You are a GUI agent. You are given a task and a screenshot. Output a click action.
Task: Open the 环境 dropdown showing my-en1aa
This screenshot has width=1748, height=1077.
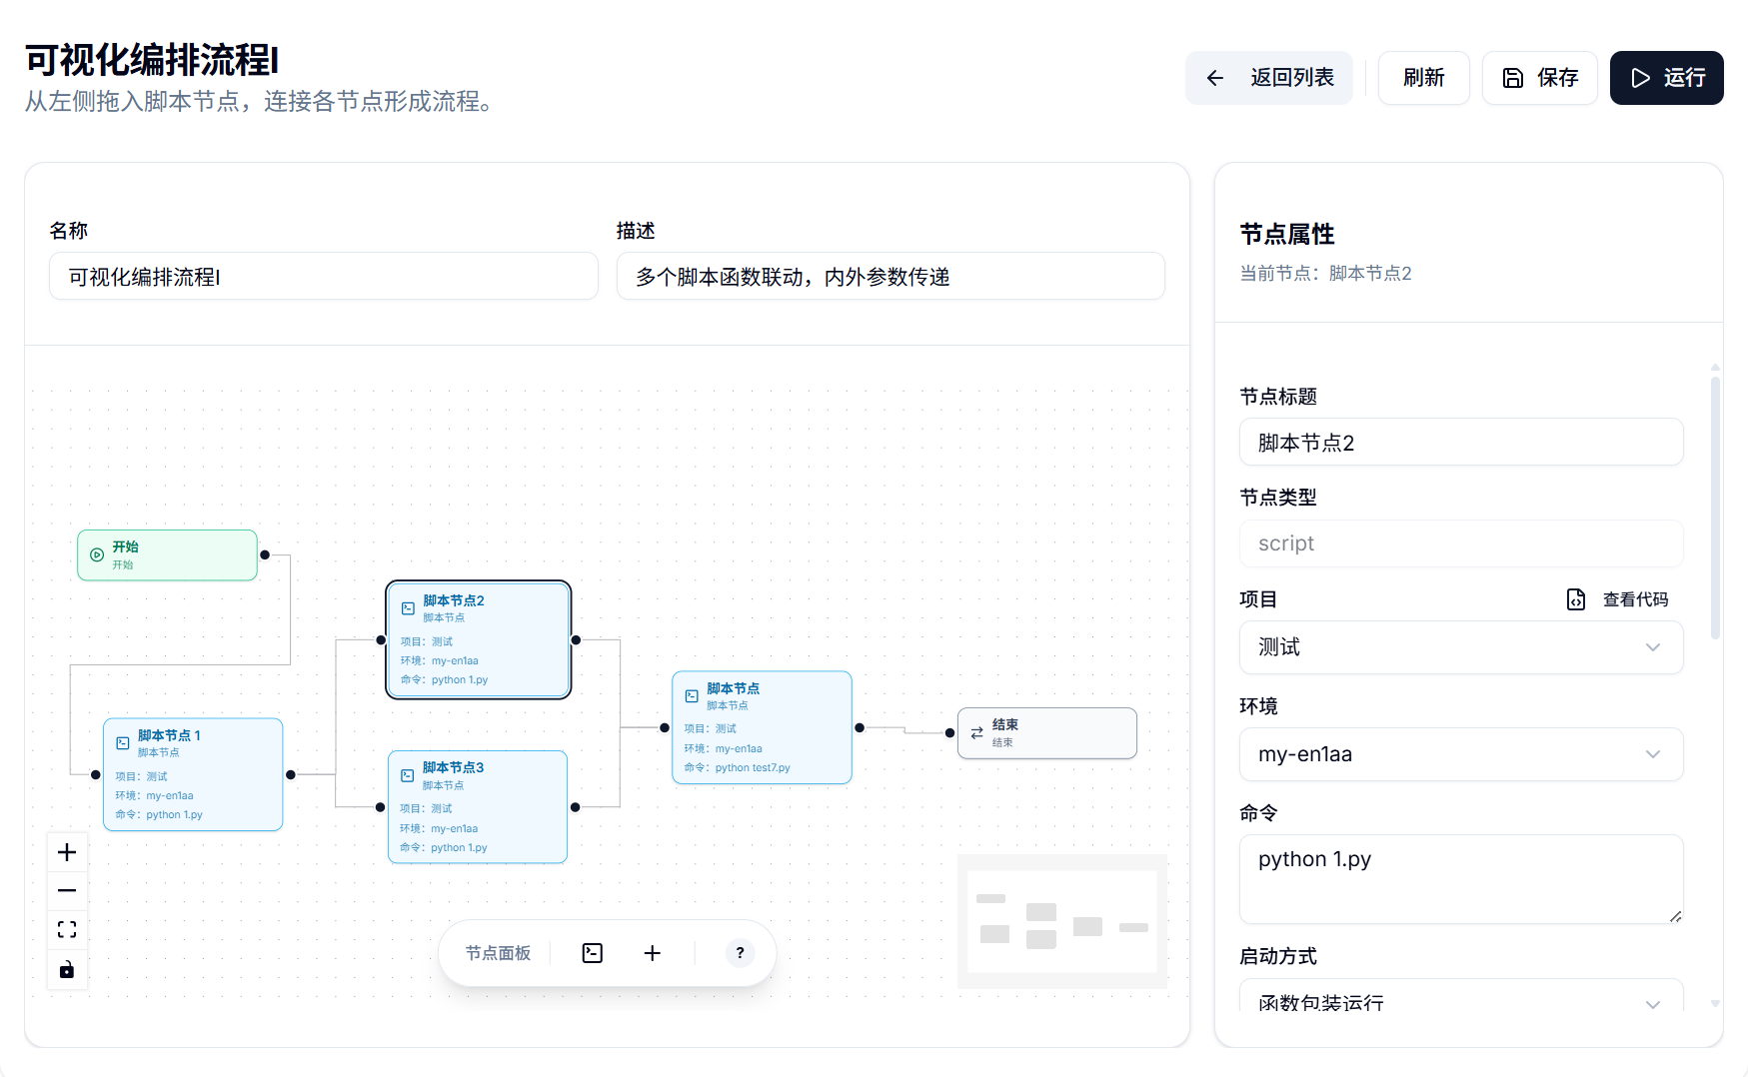coord(1461,754)
